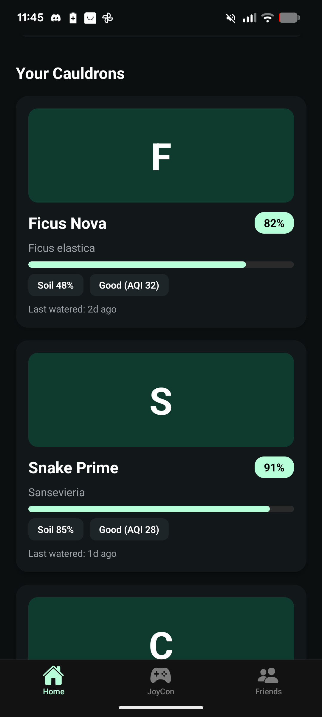Screen dimensions: 322x717
Task: Select the Ficus Nova 82% health badge
Action: (x=274, y=223)
